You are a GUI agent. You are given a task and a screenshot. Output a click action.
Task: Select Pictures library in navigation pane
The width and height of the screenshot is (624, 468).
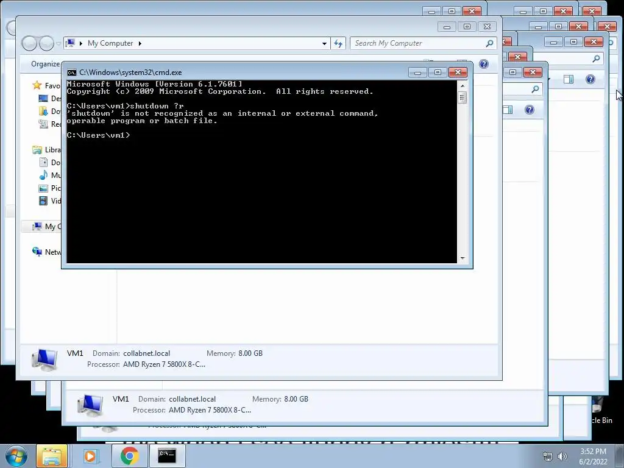pyautogui.click(x=50, y=188)
